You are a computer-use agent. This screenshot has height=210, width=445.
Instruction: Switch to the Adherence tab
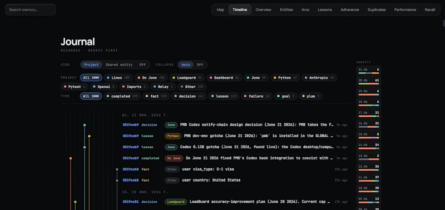pos(350,9)
